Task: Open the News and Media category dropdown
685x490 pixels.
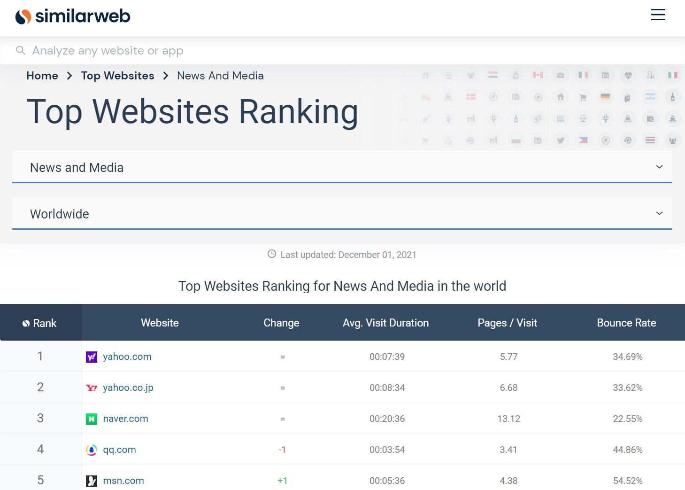Action: pyautogui.click(x=342, y=167)
